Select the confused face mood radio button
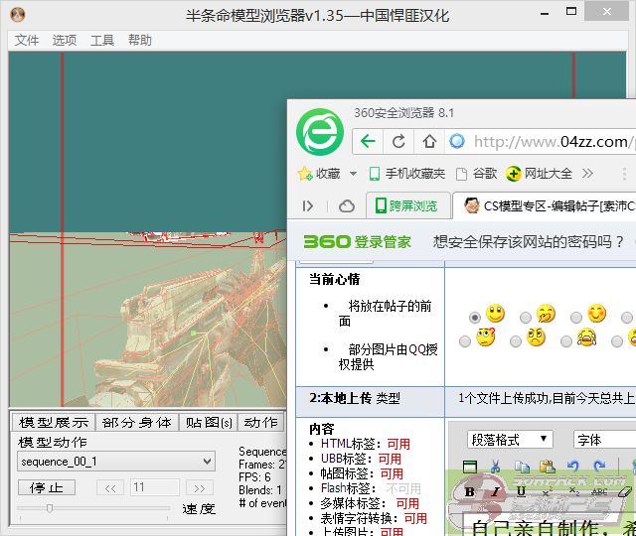 [464, 341]
